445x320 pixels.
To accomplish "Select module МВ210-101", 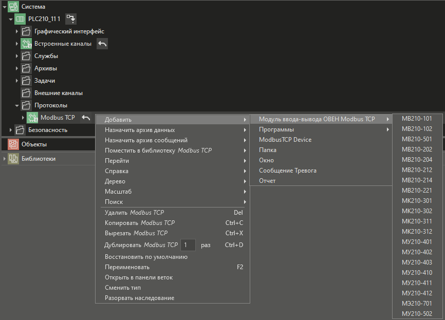I will coord(417,119).
